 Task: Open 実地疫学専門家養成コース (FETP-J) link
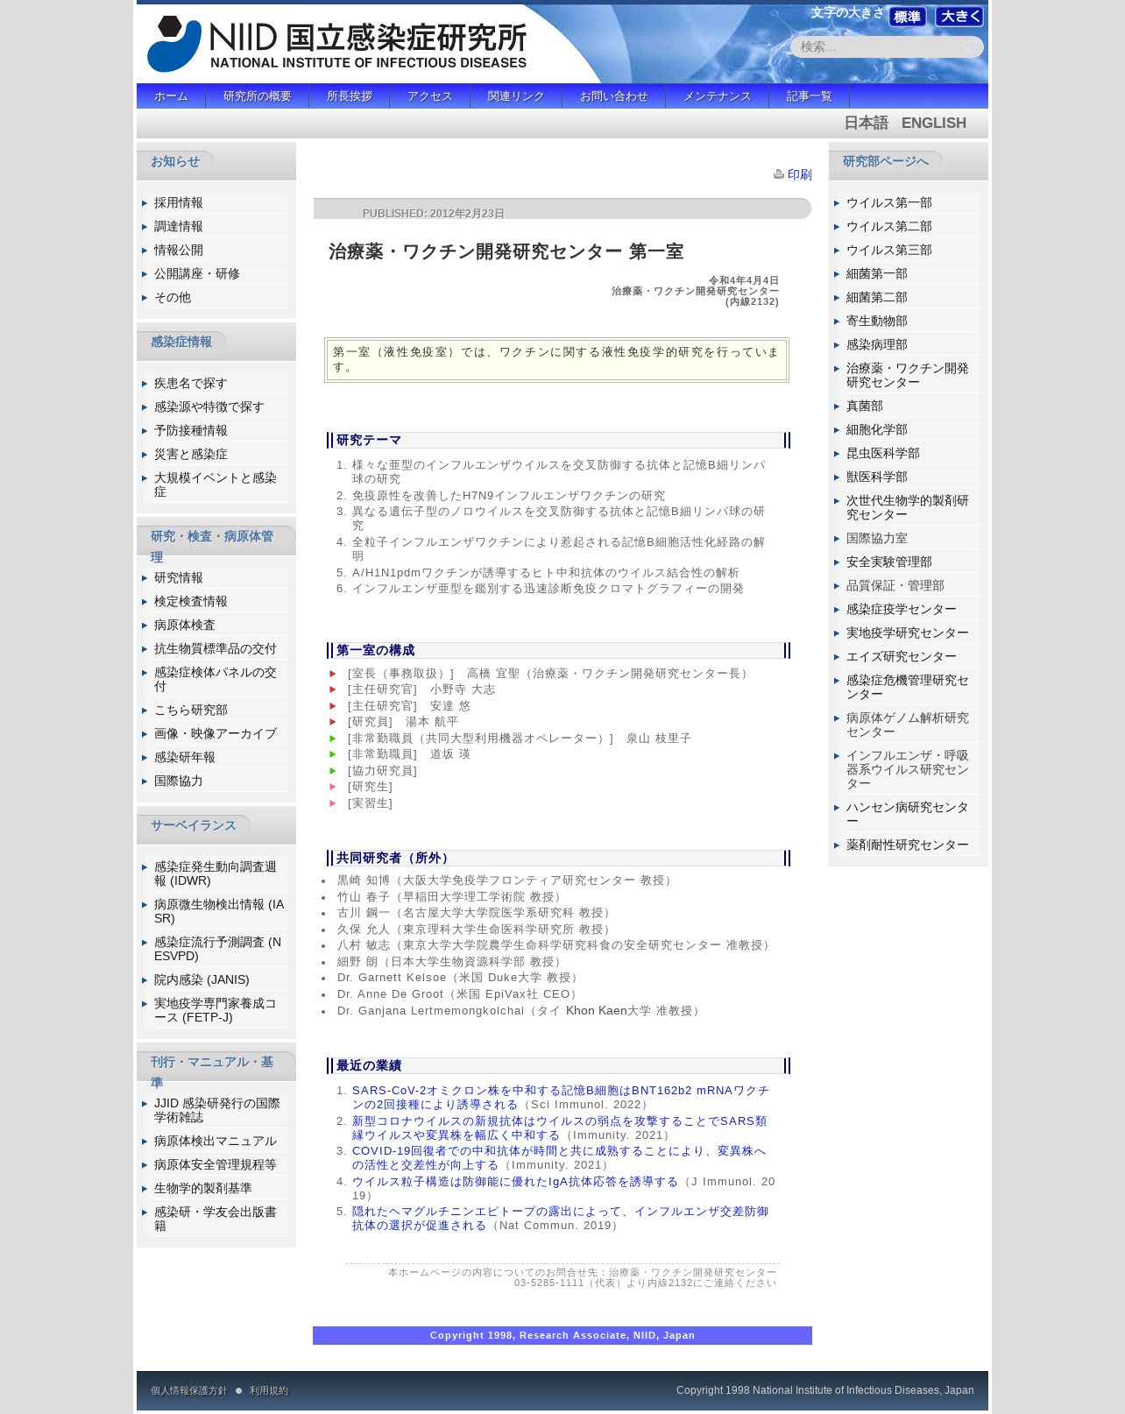click(x=216, y=1011)
